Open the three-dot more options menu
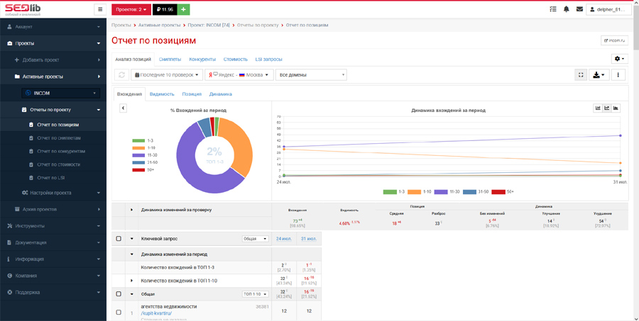This screenshot has width=639, height=321. coord(618,75)
